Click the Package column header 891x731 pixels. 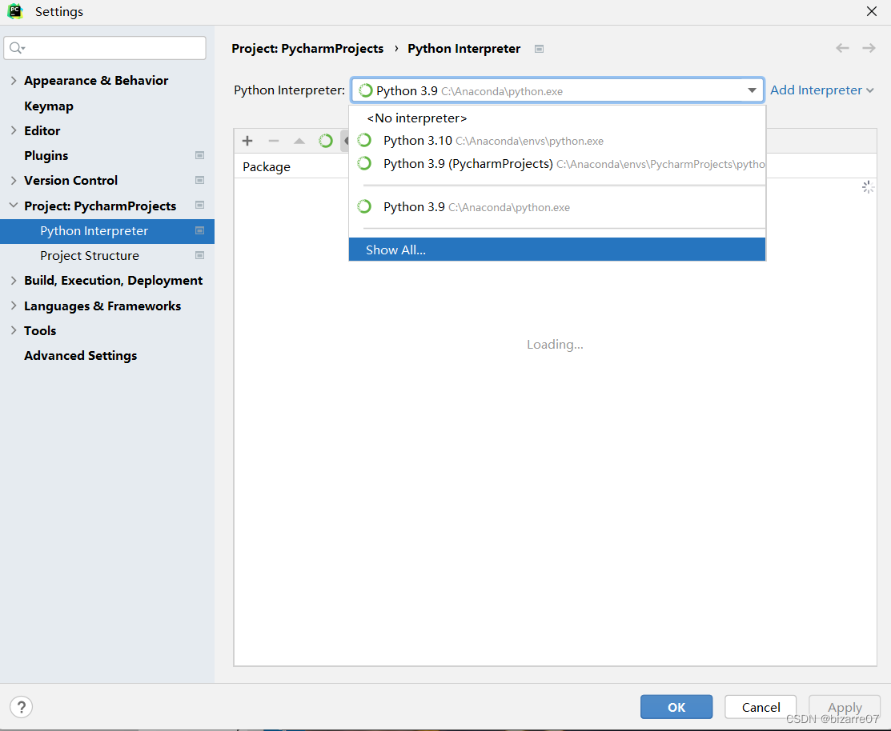(267, 167)
